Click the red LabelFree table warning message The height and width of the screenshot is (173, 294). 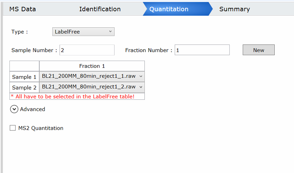coord(73,97)
